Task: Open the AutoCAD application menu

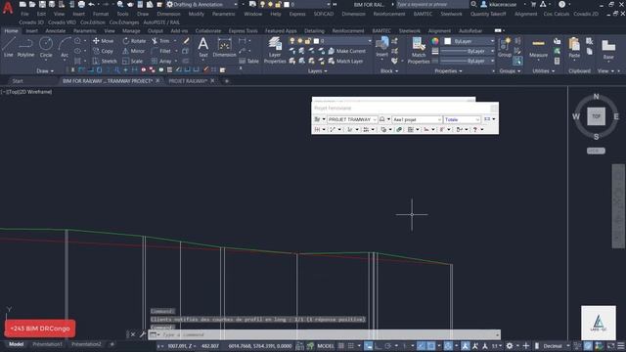Action: coord(8,8)
